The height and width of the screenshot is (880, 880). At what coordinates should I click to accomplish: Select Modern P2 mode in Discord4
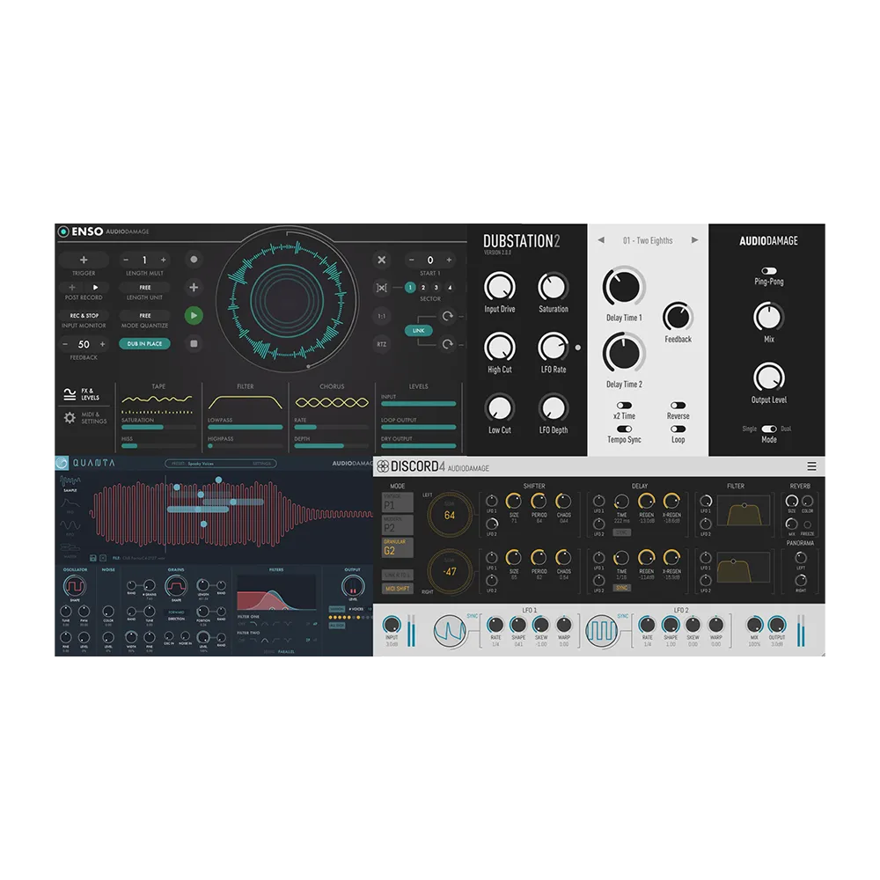[x=398, y=525]
